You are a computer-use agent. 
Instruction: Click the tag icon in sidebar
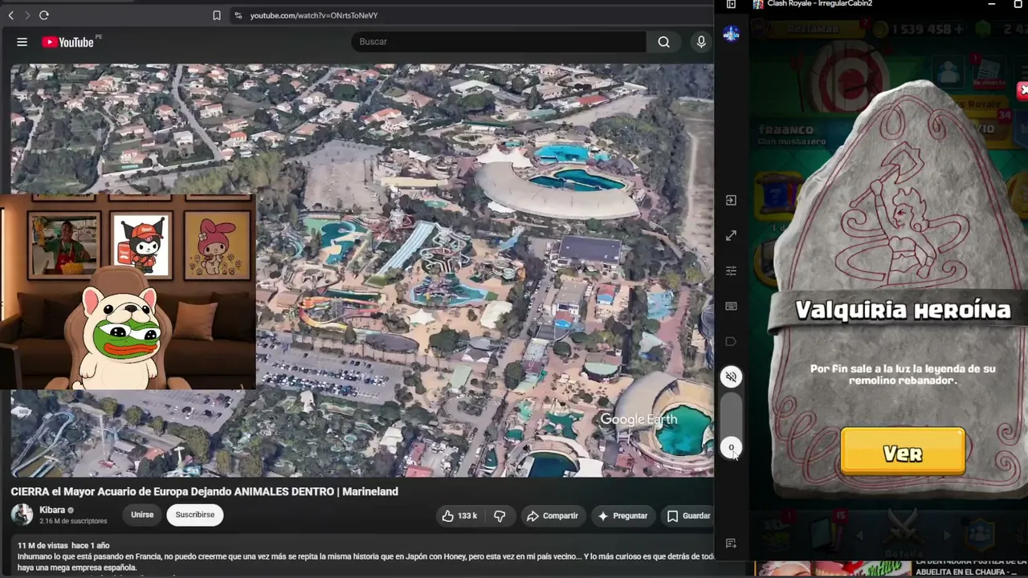click(731, 341)
